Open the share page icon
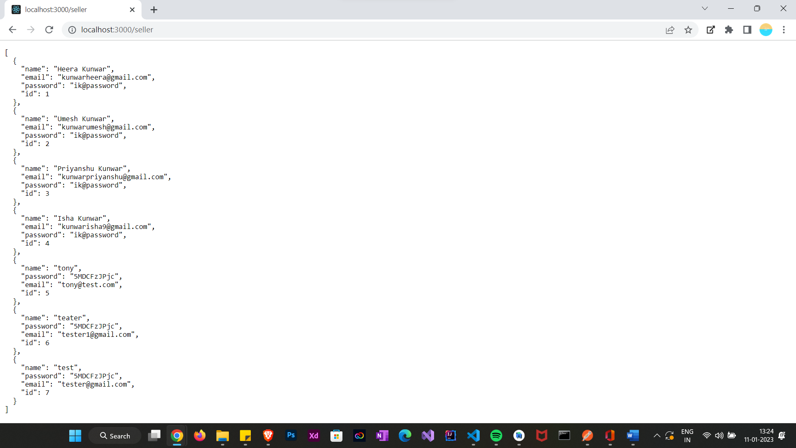Viewport: 796px width, 448px height. [x=670, y=29]
